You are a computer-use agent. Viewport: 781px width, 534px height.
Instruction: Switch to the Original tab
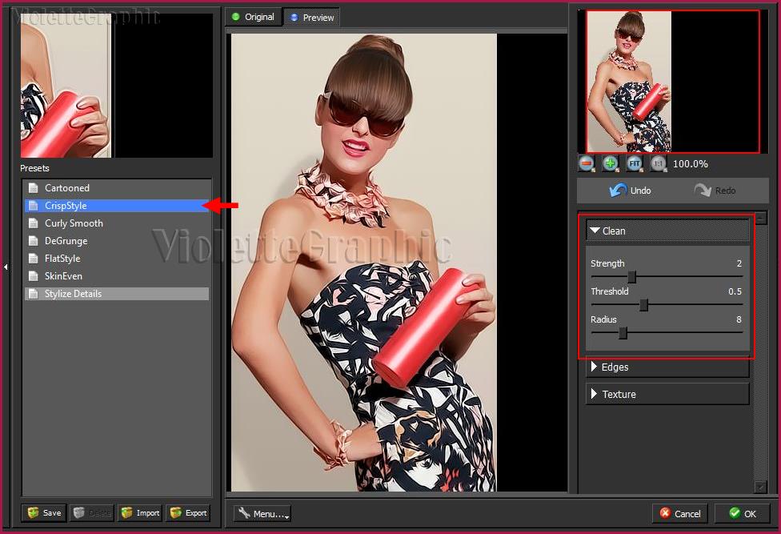pyautogui.click(x=252, y=17)
